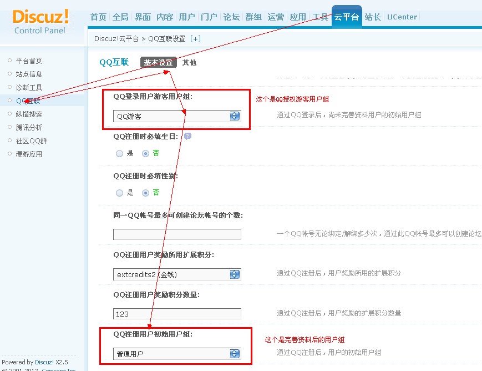Select 否 for QQ注册时必填生日
Image resolution: width=482 pixels, height=371 pixels.
click(x=145, y=153)
